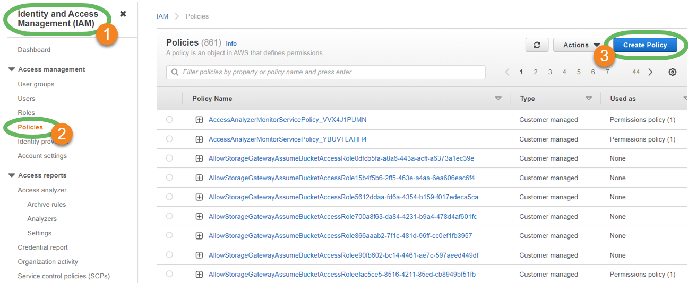
Task: Collapse the Access reports section
Action: [12, 175]
